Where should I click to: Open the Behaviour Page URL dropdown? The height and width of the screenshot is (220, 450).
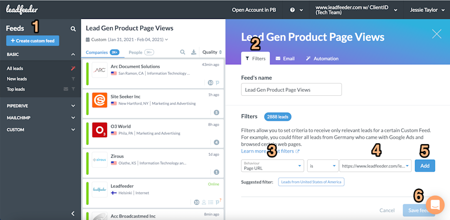point(272,166)
